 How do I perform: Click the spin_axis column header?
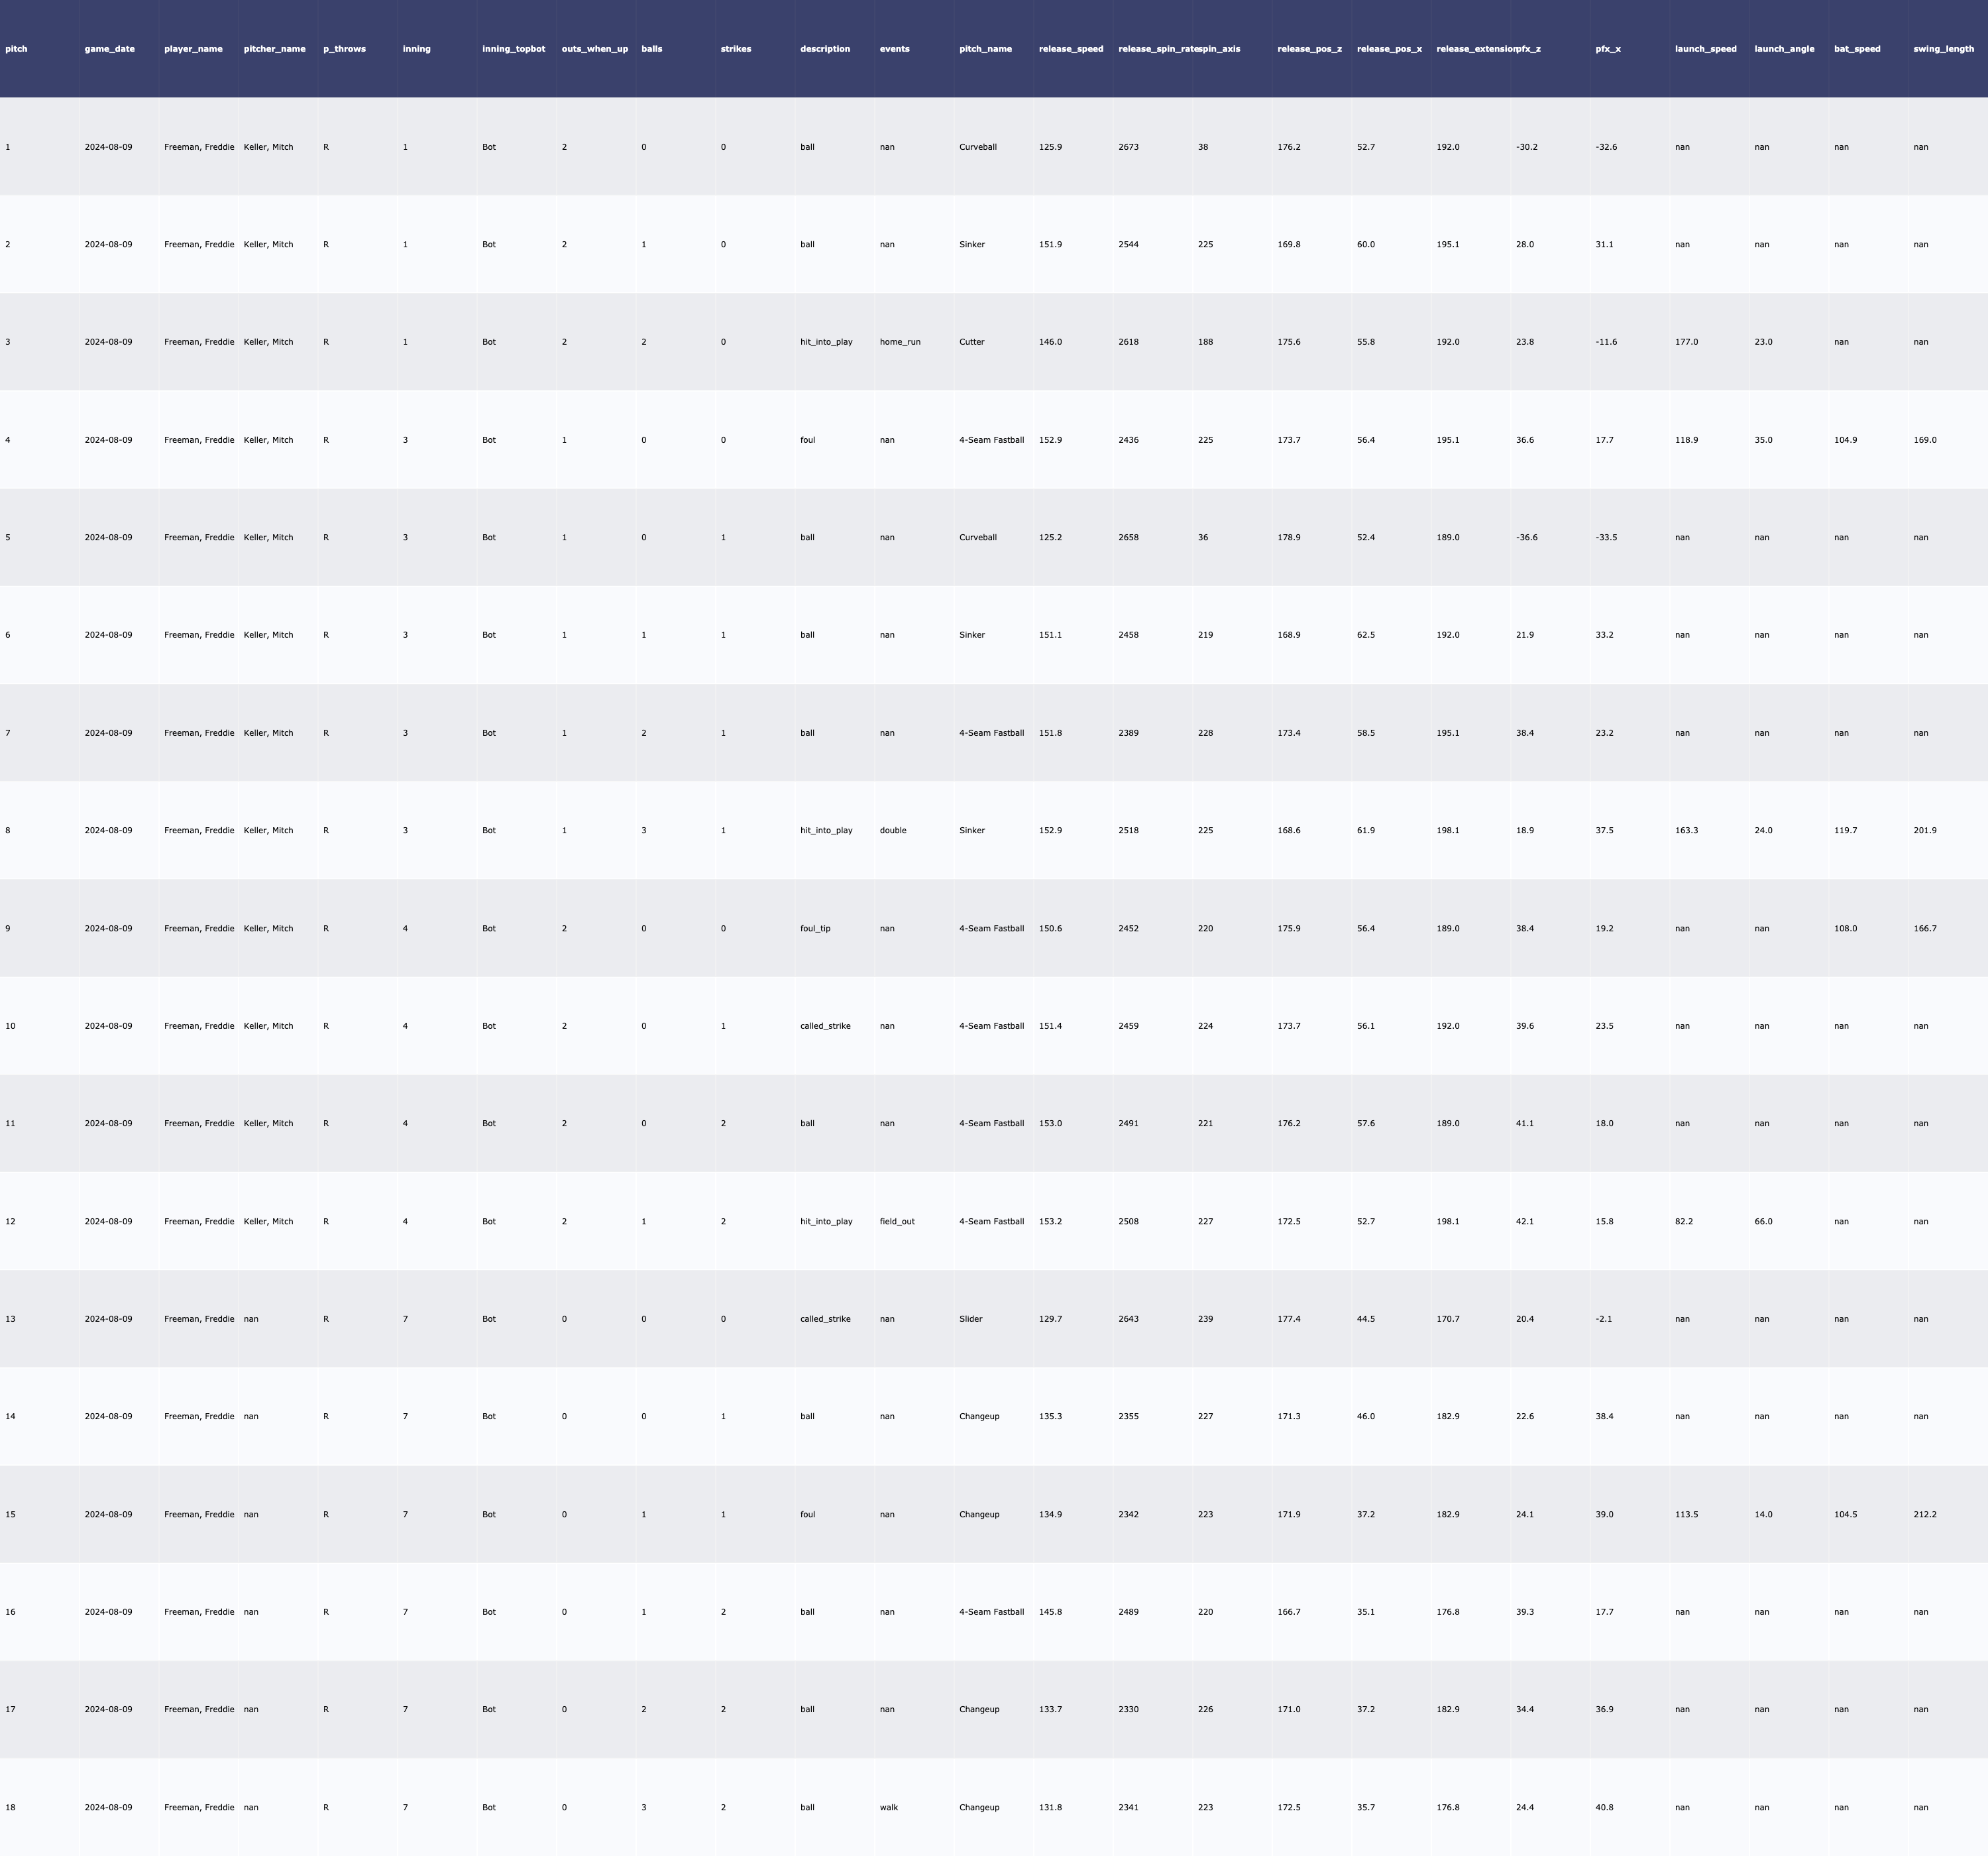[x=1219, y=49]
